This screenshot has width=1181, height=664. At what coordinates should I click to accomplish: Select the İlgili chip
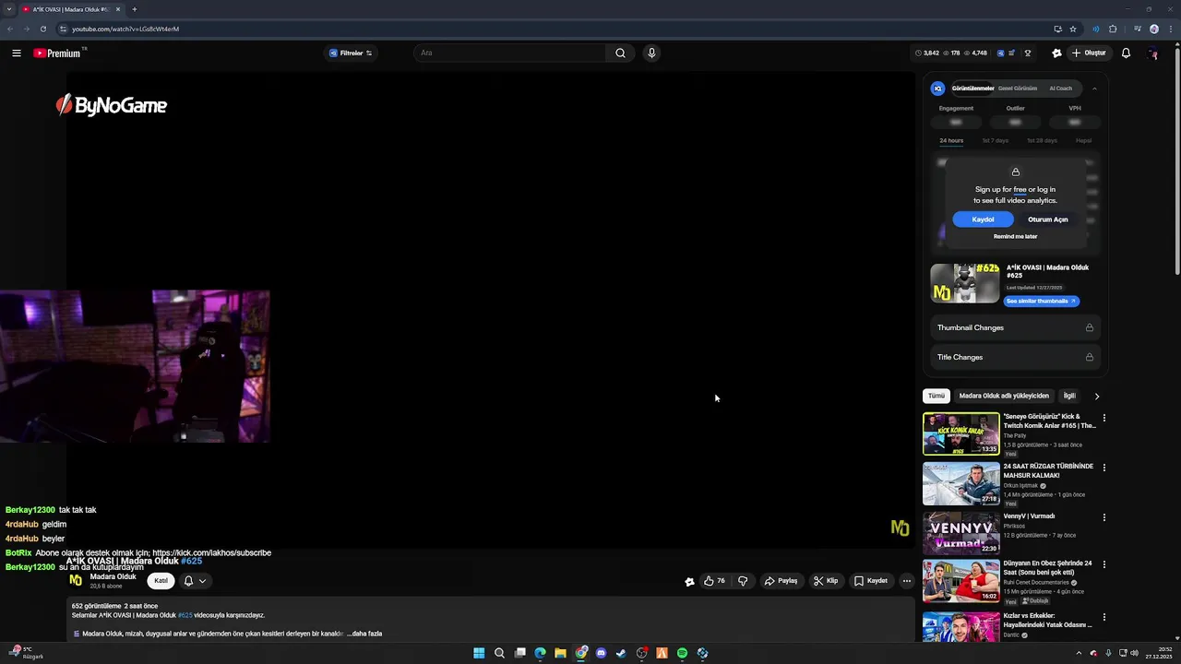point(1069,396)
